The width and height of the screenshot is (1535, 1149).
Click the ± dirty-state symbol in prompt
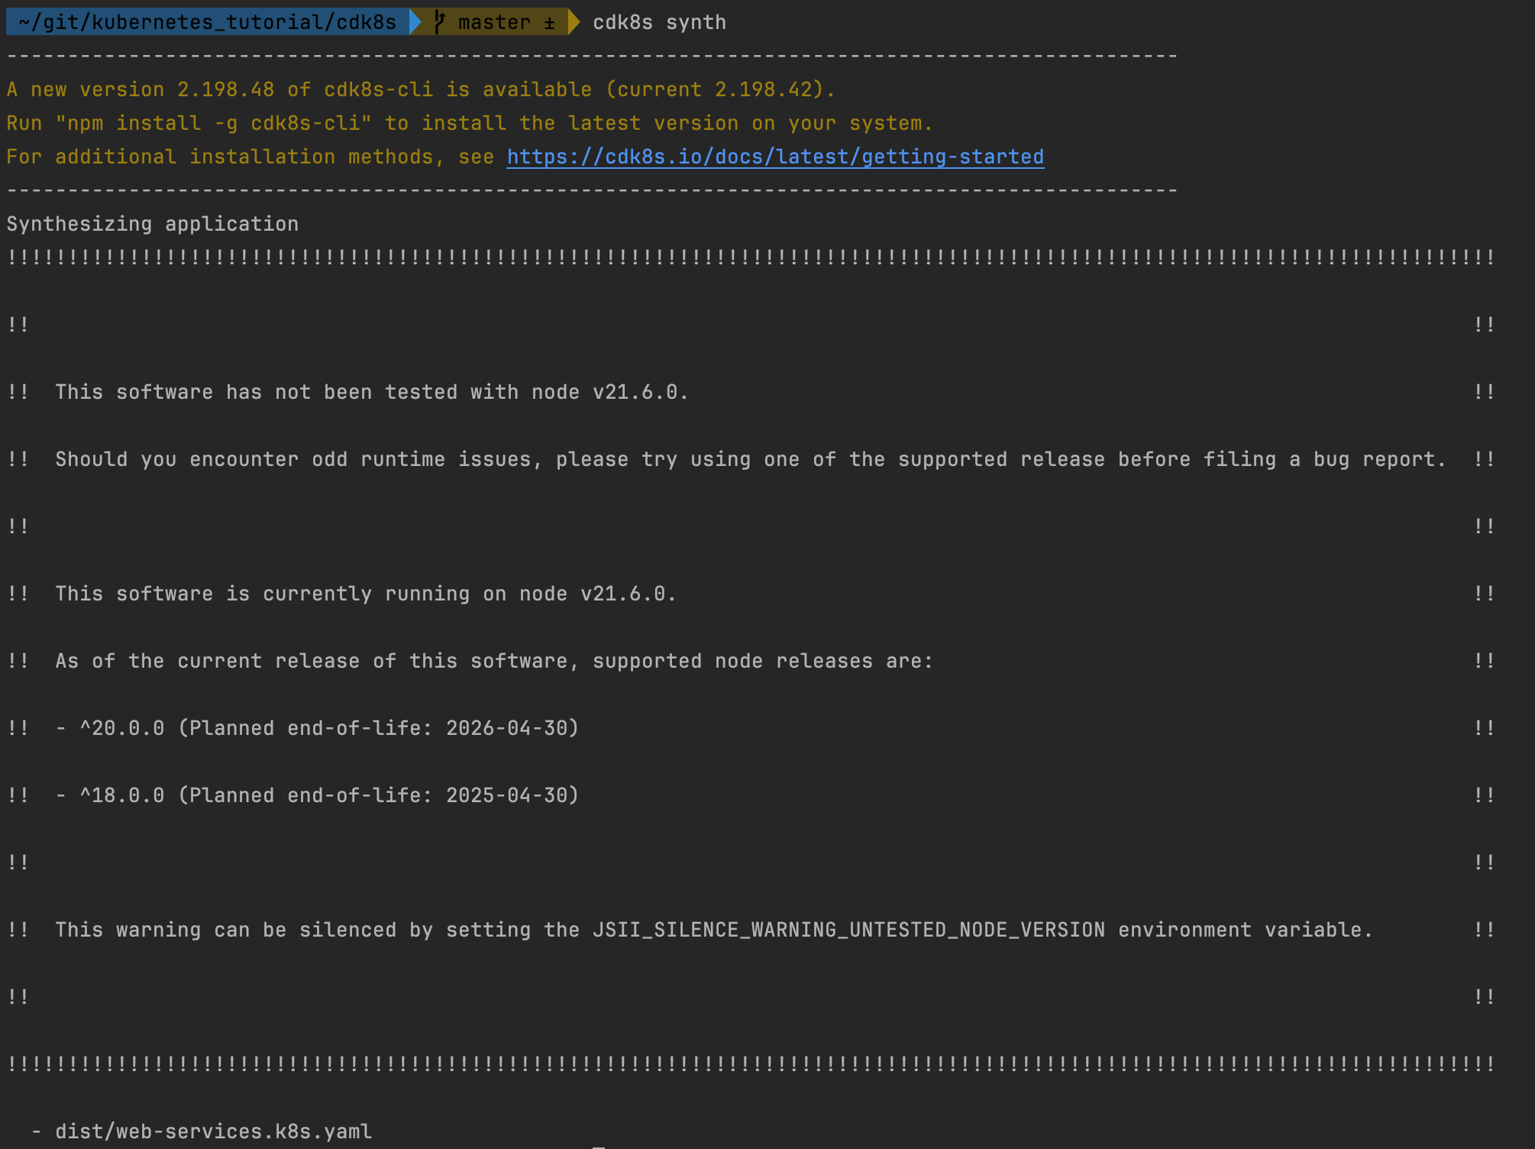550,23
